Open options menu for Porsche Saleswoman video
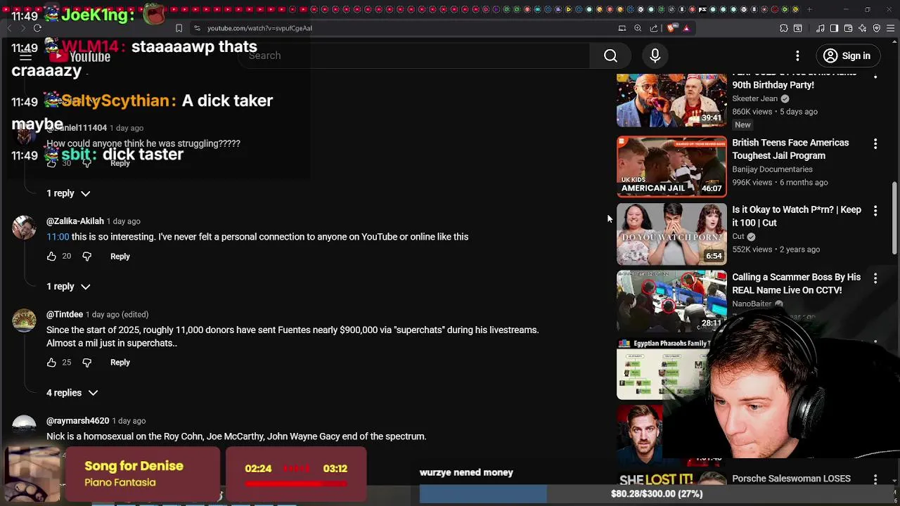This screenshot has width=900, height=506. click(x=875, y=479)
